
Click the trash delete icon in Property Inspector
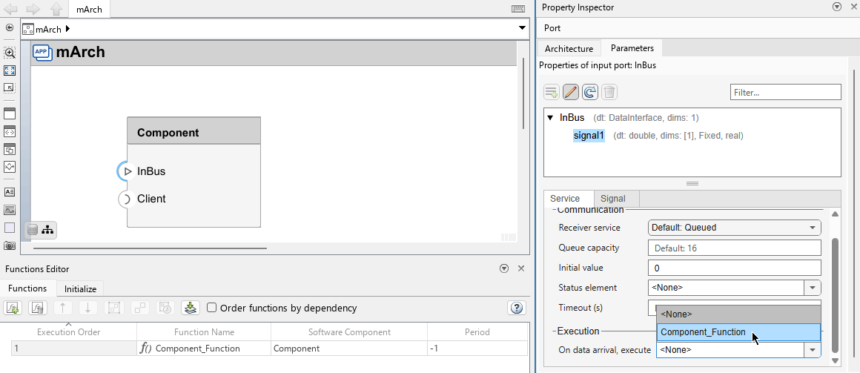point(609,92)
